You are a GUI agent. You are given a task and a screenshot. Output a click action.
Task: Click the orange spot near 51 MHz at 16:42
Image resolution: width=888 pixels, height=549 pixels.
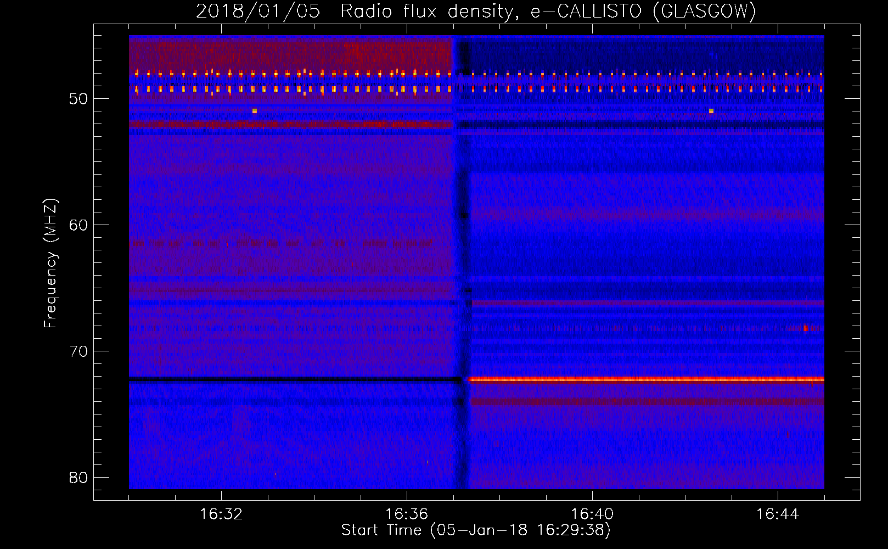coord(711,111)
